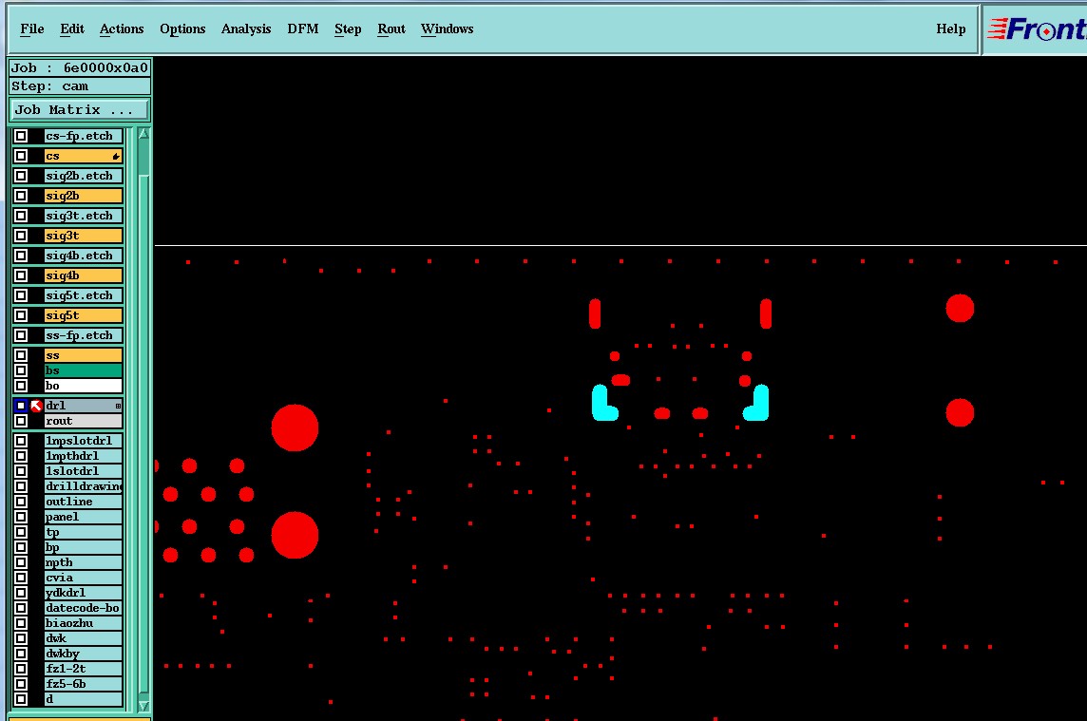Select the bp layer name
This screenshot has width=1087, height=721.
click(84, 547)
